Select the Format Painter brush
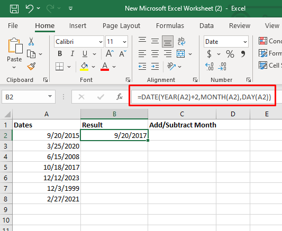Viewport: 282px width, 231px height. point(31,67)
